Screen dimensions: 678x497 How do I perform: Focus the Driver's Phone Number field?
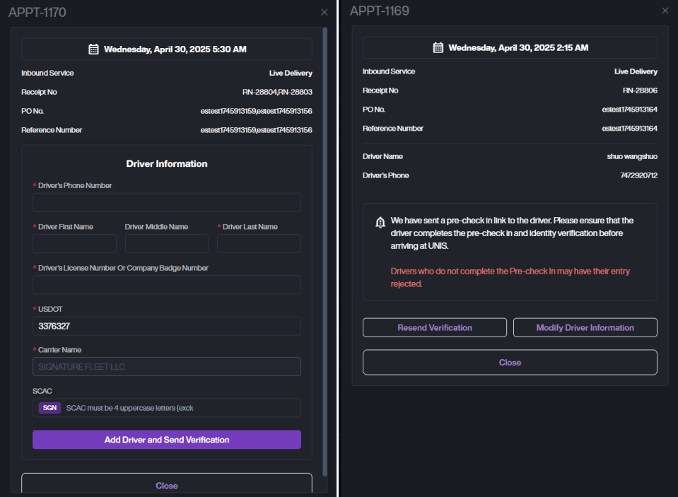coord(166,203)
